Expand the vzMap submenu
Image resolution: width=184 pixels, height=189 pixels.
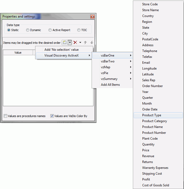coord(113,67)
